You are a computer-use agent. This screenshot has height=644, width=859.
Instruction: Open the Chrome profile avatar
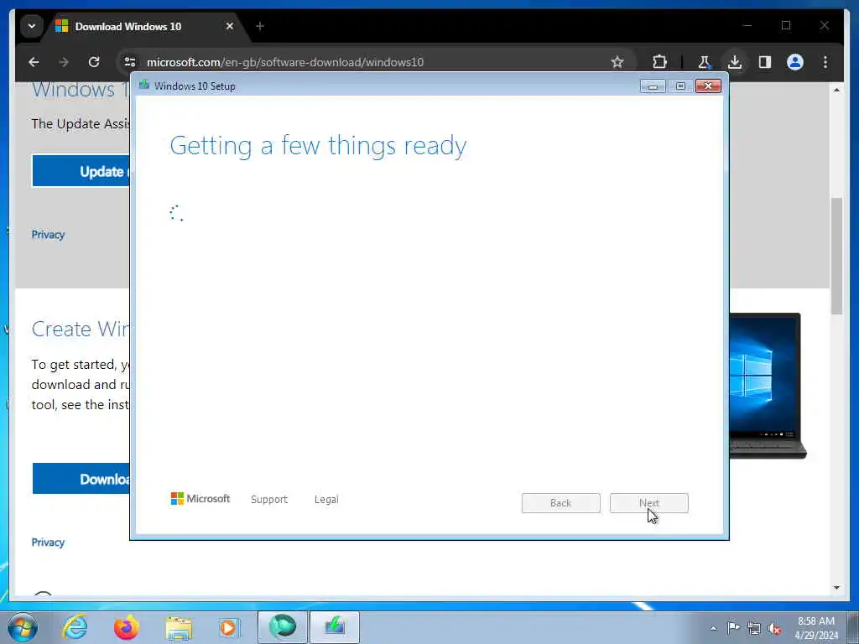(x=795, y=62)
